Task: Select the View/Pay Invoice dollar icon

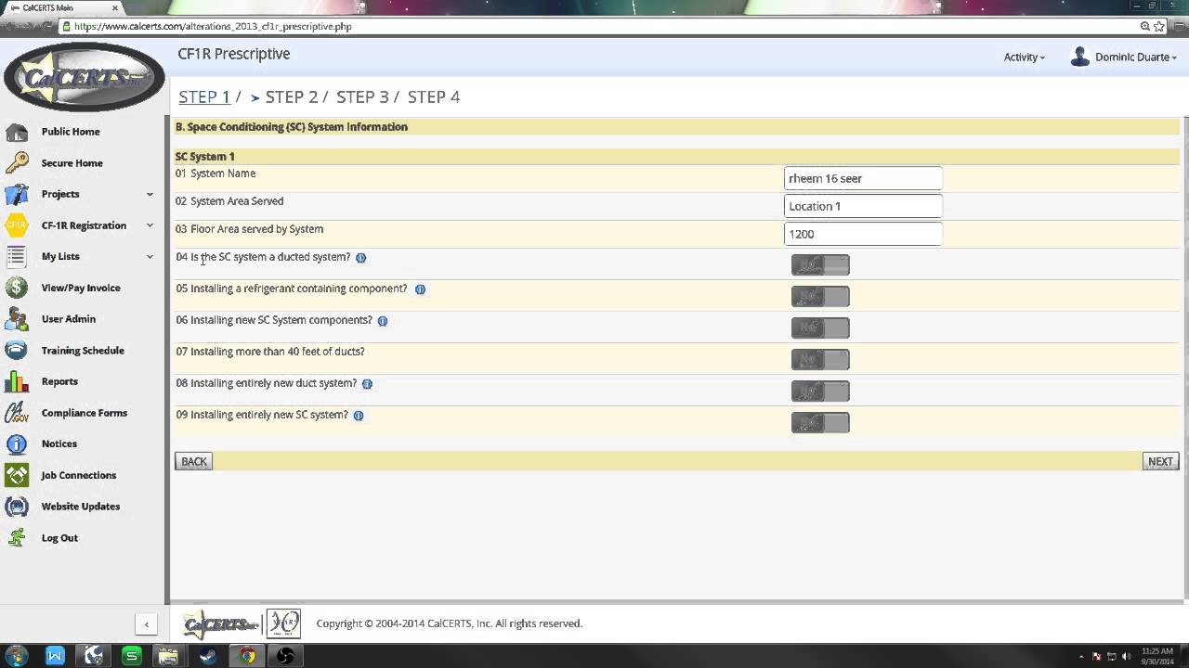Action: point(17,288)
